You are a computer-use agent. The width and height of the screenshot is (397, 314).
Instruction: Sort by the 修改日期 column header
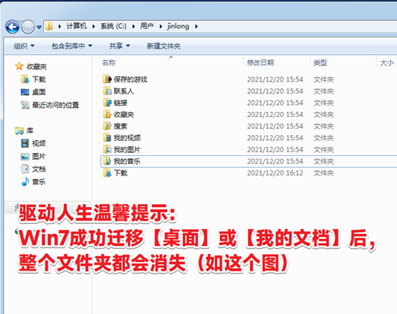click(x=260, y=62)
